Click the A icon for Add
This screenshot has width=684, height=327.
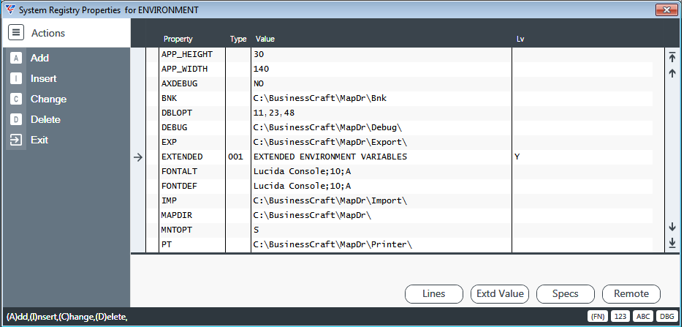pyautogui.click(x=15, y=58)
